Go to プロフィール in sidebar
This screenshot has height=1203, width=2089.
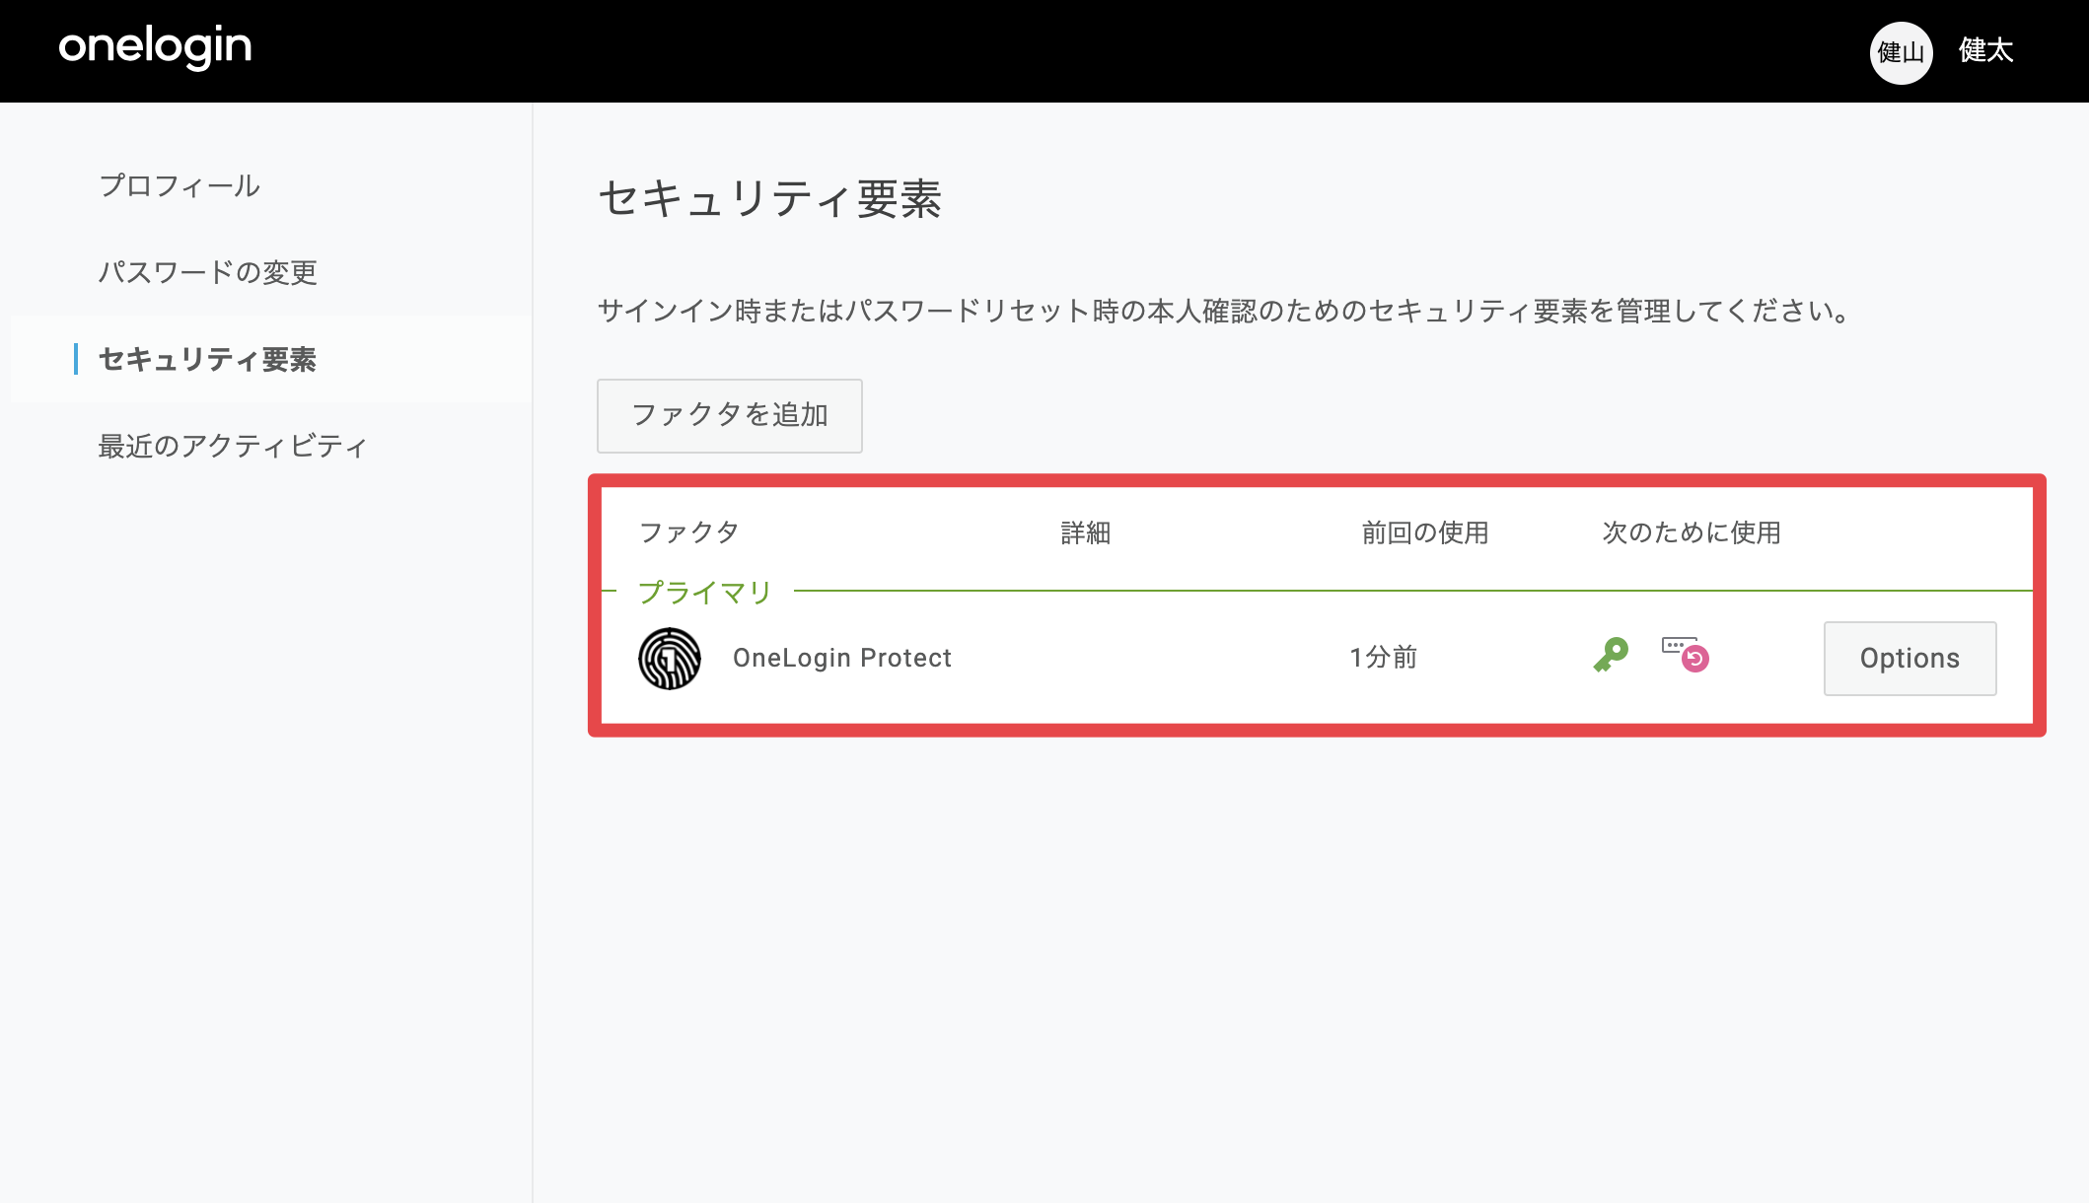click(x=180, y=186)
